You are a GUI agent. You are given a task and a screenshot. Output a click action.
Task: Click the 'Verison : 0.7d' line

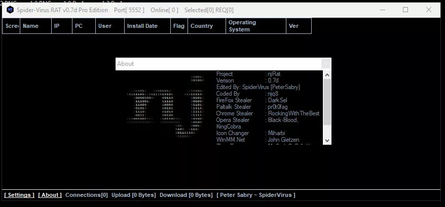(247, 80)
